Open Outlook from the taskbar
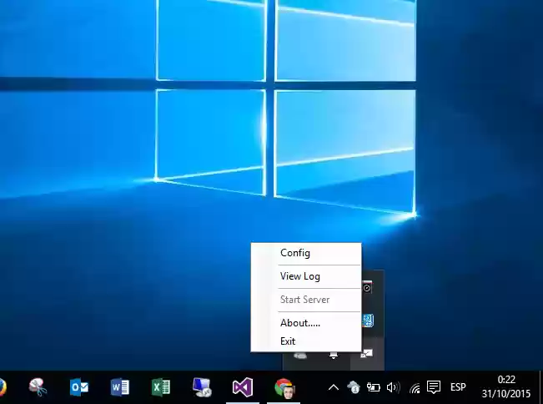The image size is (543, 404). coord(79,387)
